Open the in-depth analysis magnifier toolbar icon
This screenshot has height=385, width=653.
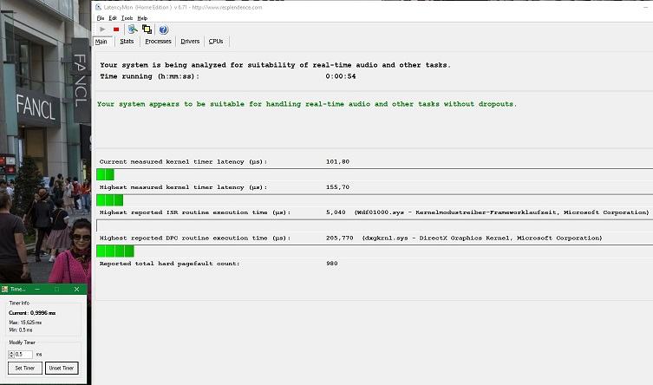coord(133,29)
